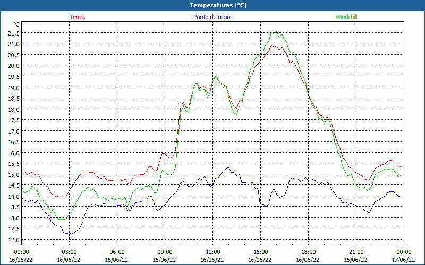Select the blue 'Punto de rocío' legend label
This screenshot has height=265, width=425.
click(x=211, y=17)
